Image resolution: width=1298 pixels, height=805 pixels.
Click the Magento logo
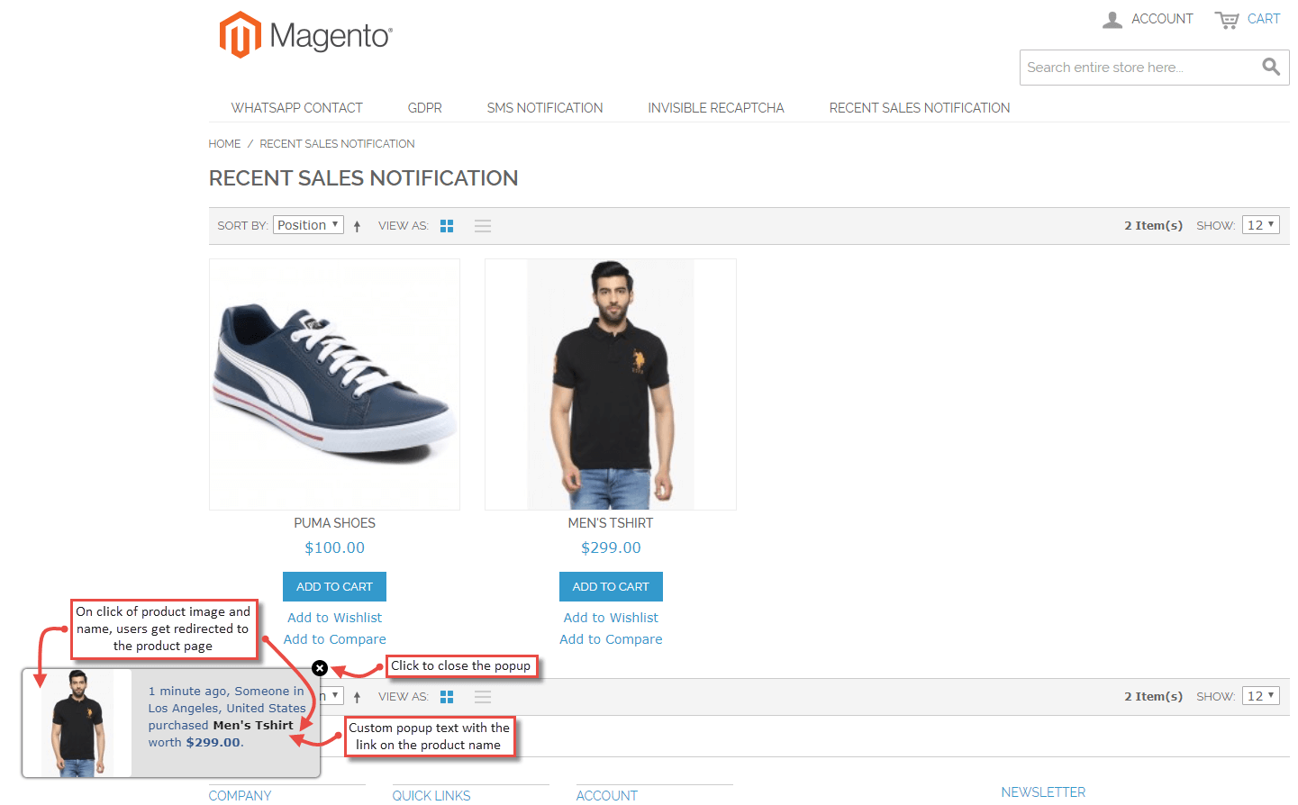click(306, 35)
